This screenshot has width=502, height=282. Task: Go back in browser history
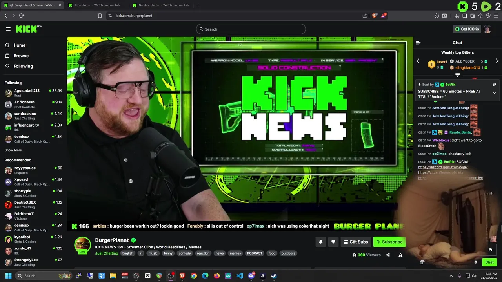click(x=5, y=16)
